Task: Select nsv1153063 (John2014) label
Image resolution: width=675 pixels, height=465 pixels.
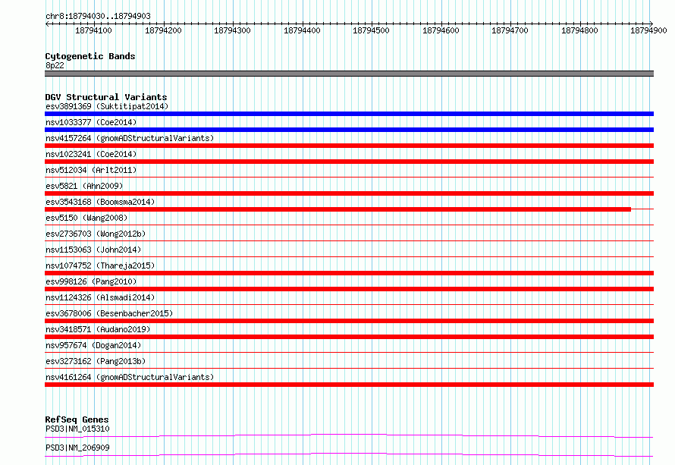Action: coord(93,250)
